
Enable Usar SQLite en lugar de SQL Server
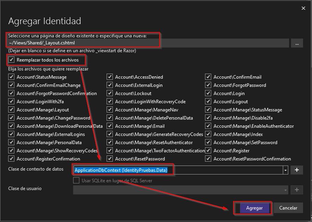[x=76, y=180]
